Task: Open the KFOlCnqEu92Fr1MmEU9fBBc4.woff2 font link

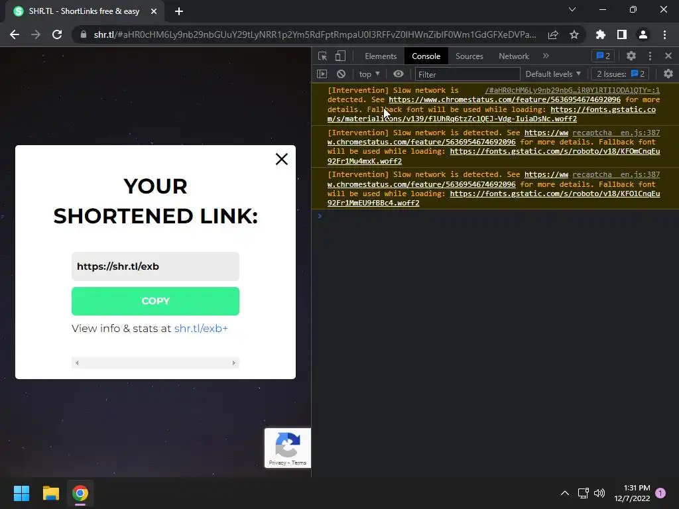Action: (x=493, y=198)
